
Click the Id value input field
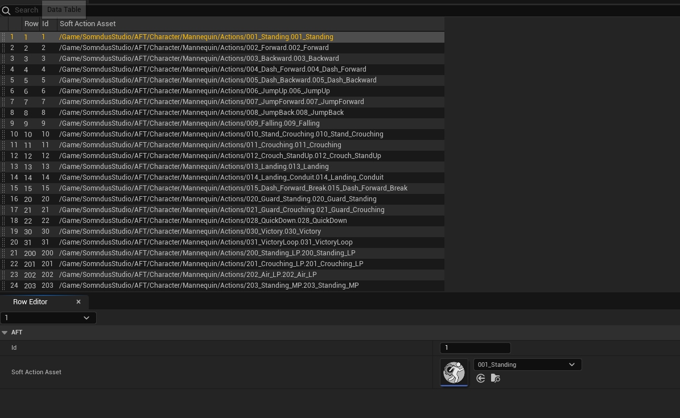tap(475, 348)
